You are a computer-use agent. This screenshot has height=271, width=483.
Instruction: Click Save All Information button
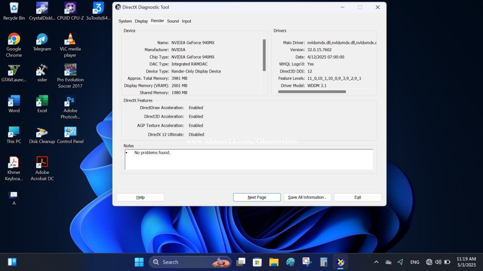click(308, 197)
